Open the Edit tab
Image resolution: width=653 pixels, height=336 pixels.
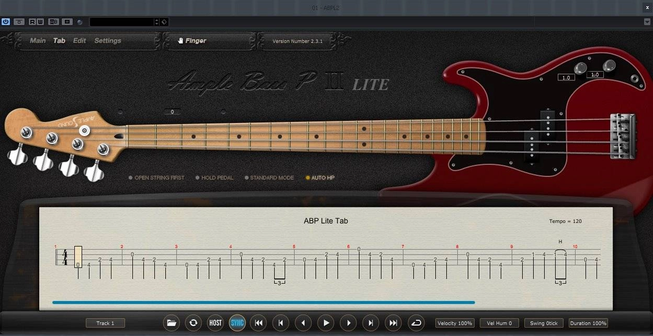click(79, 41)
